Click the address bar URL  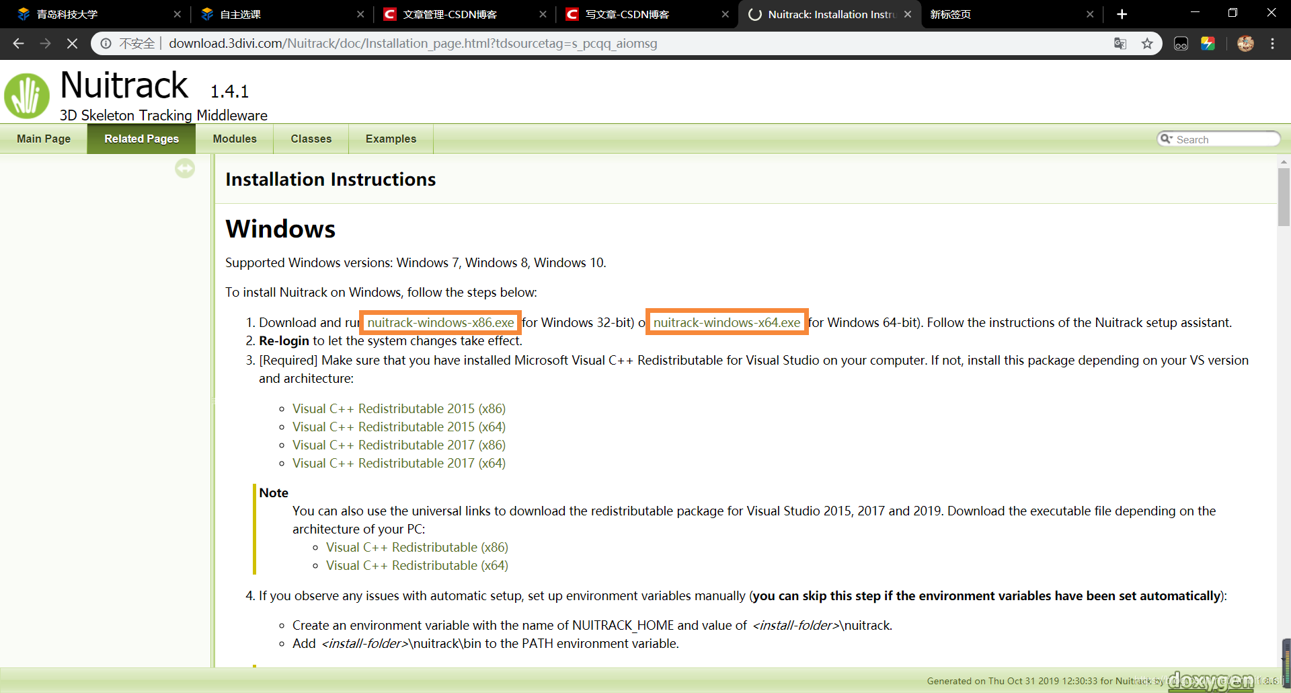413,44
